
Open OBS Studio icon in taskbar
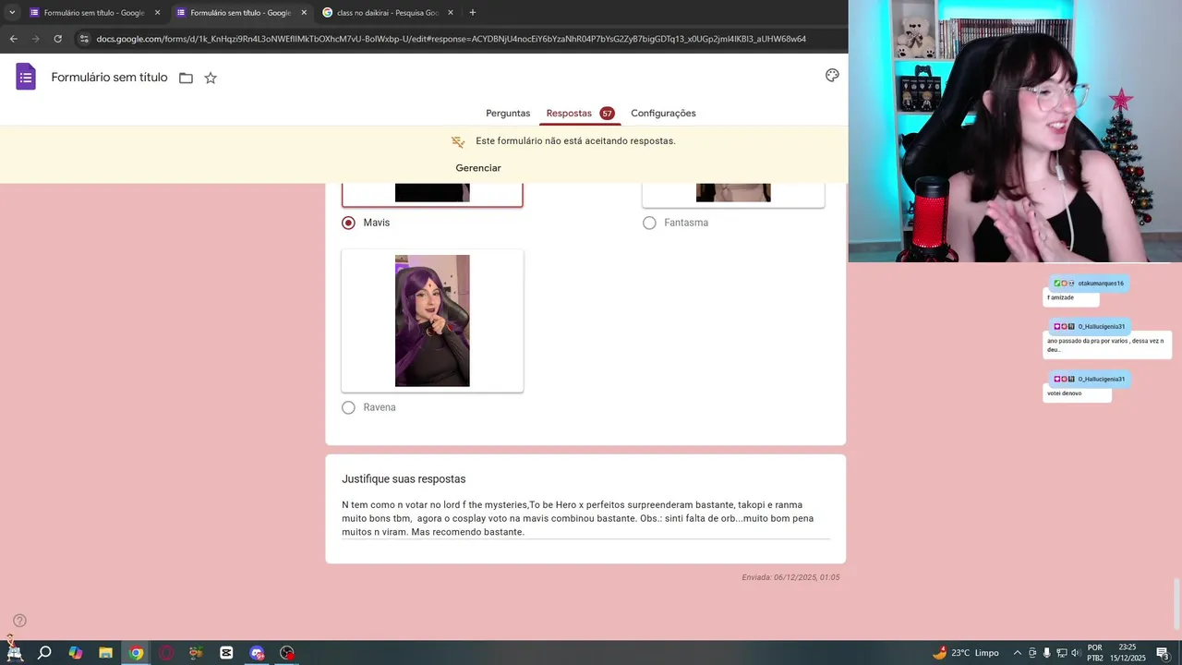[287, 653]
